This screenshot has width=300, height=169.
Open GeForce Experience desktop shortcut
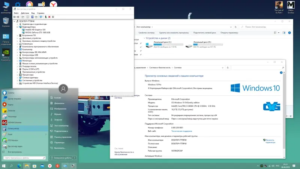click(6, 55)
